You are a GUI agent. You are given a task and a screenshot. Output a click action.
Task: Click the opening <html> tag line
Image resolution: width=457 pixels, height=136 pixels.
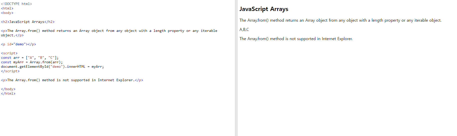7,8
